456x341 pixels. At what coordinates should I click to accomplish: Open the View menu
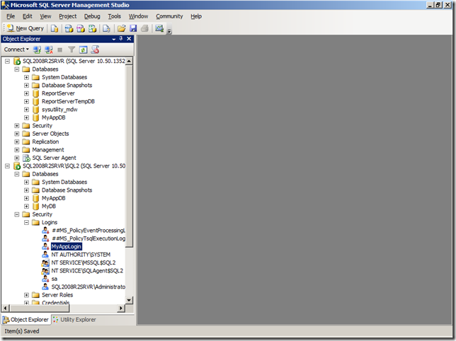coord(45,16)
